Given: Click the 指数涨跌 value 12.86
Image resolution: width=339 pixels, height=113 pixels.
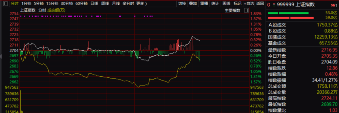Looking at the screenshot, I should [x=332, y=68].
